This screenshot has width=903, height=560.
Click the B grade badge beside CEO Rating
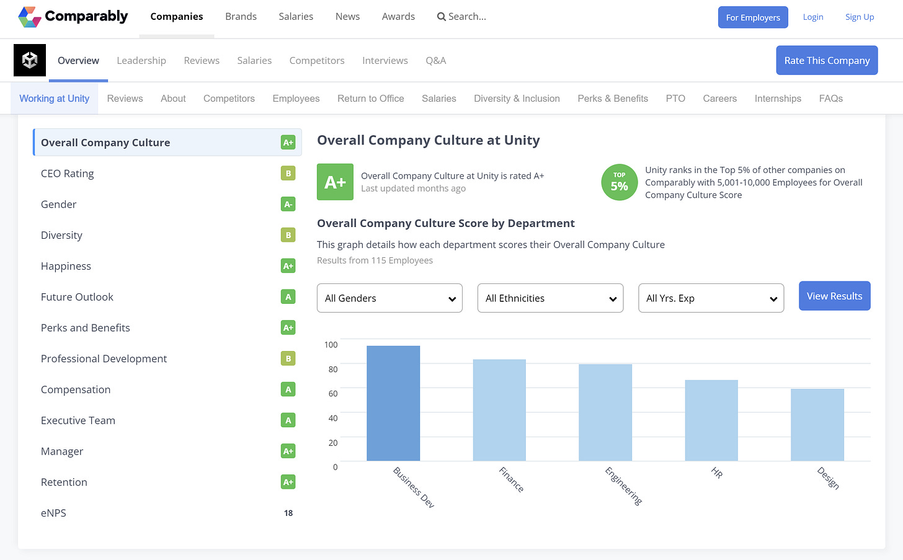(288, 174)
